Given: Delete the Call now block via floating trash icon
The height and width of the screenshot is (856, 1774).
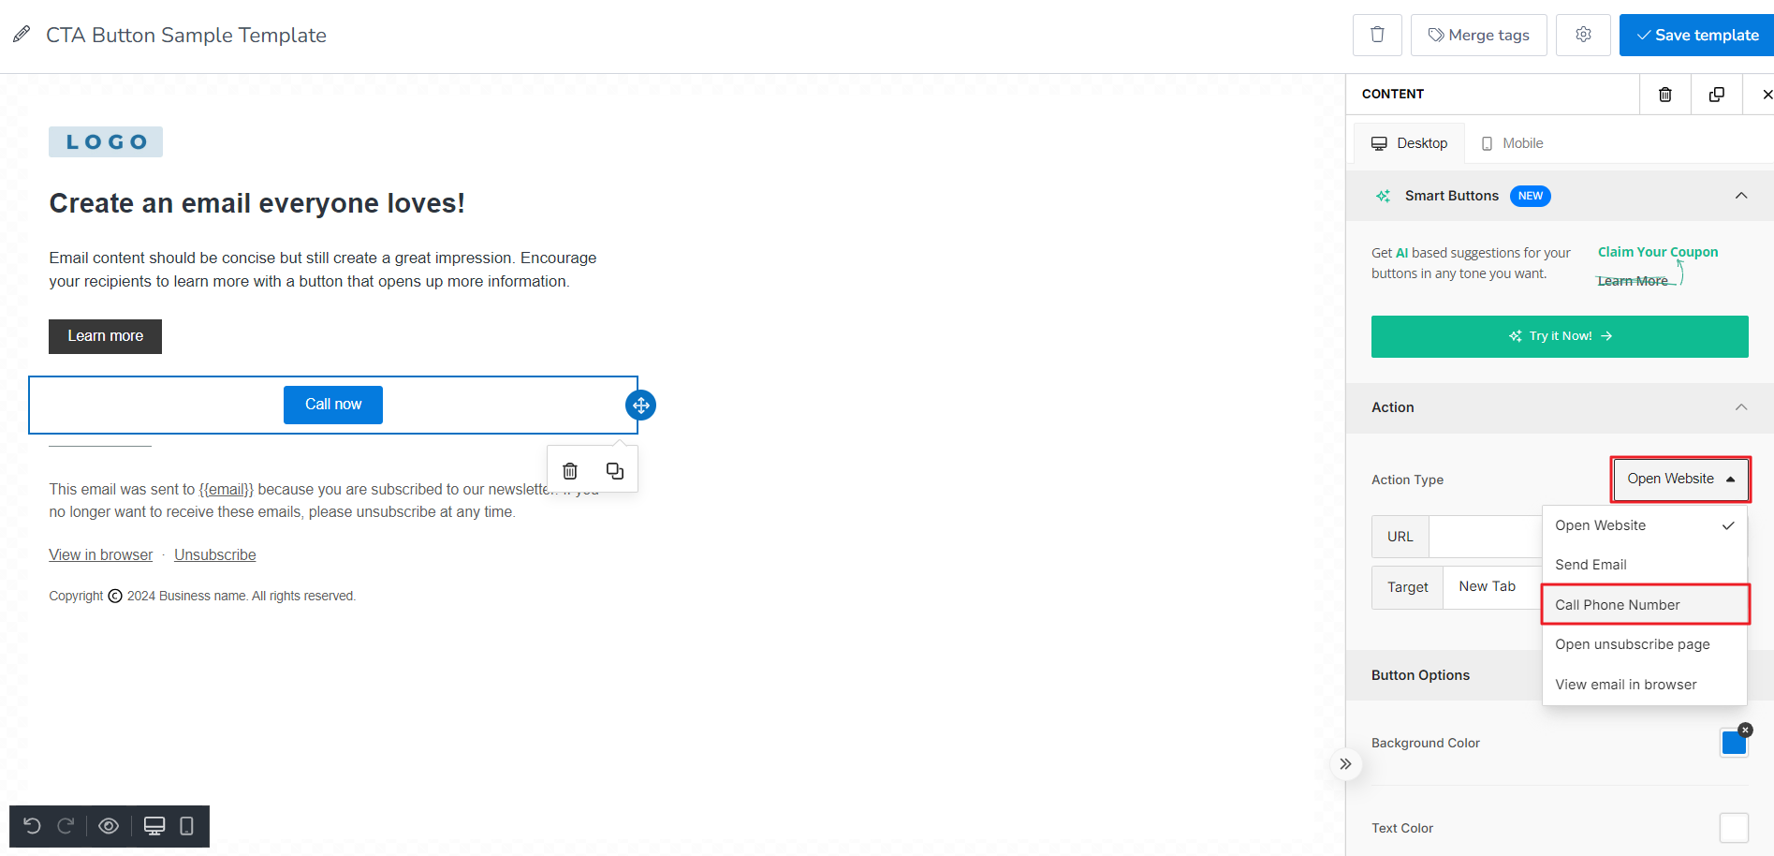Looking at the screenshot, I should (569, 470).
